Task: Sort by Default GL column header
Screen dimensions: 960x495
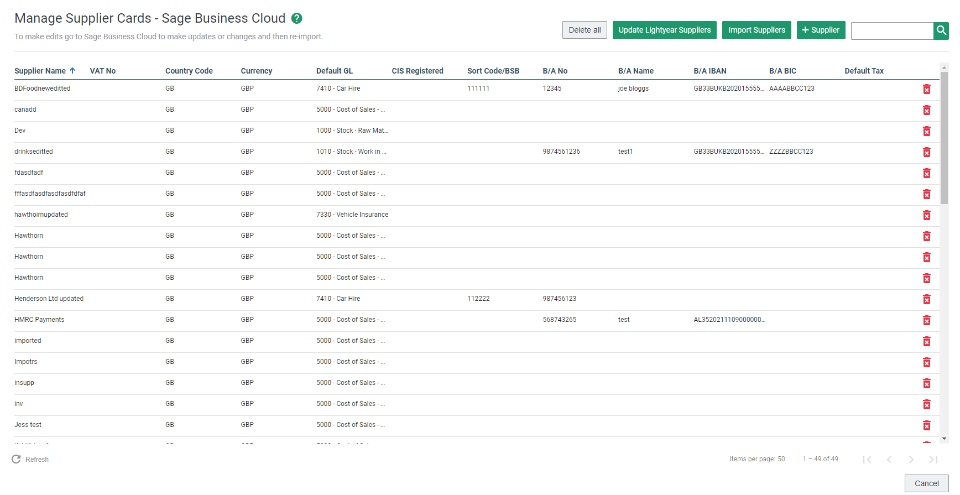Action: click(335, 71)
